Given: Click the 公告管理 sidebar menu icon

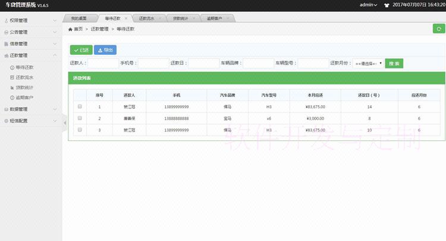Looking at the screenshot, I should 7,32.
